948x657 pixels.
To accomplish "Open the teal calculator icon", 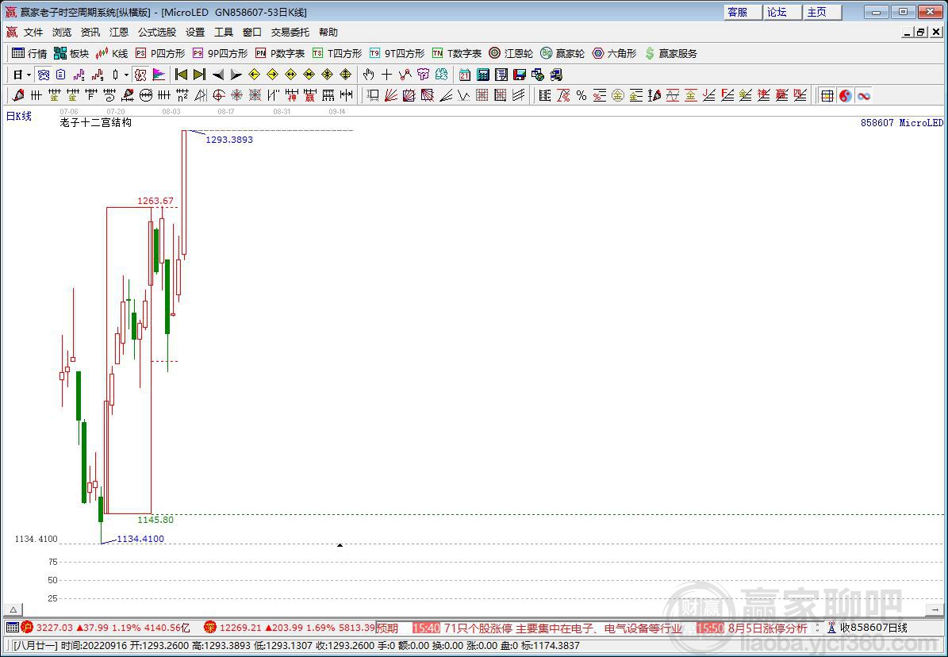I will pyautogui.click(x=483, y=75).
